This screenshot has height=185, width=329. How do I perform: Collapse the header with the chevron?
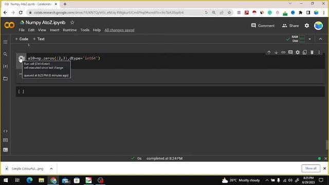tap(320, 39)
